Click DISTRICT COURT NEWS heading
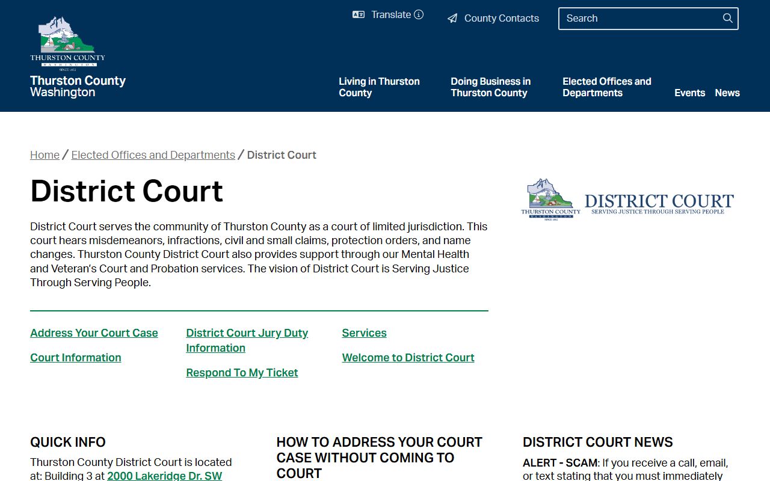Image resolution: width=770 pixels, height=481 pixels. coord(598,443)
